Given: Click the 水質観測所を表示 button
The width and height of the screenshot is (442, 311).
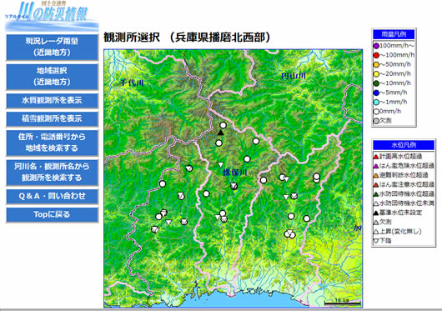Looking at the screenshot, I should 53,101.
